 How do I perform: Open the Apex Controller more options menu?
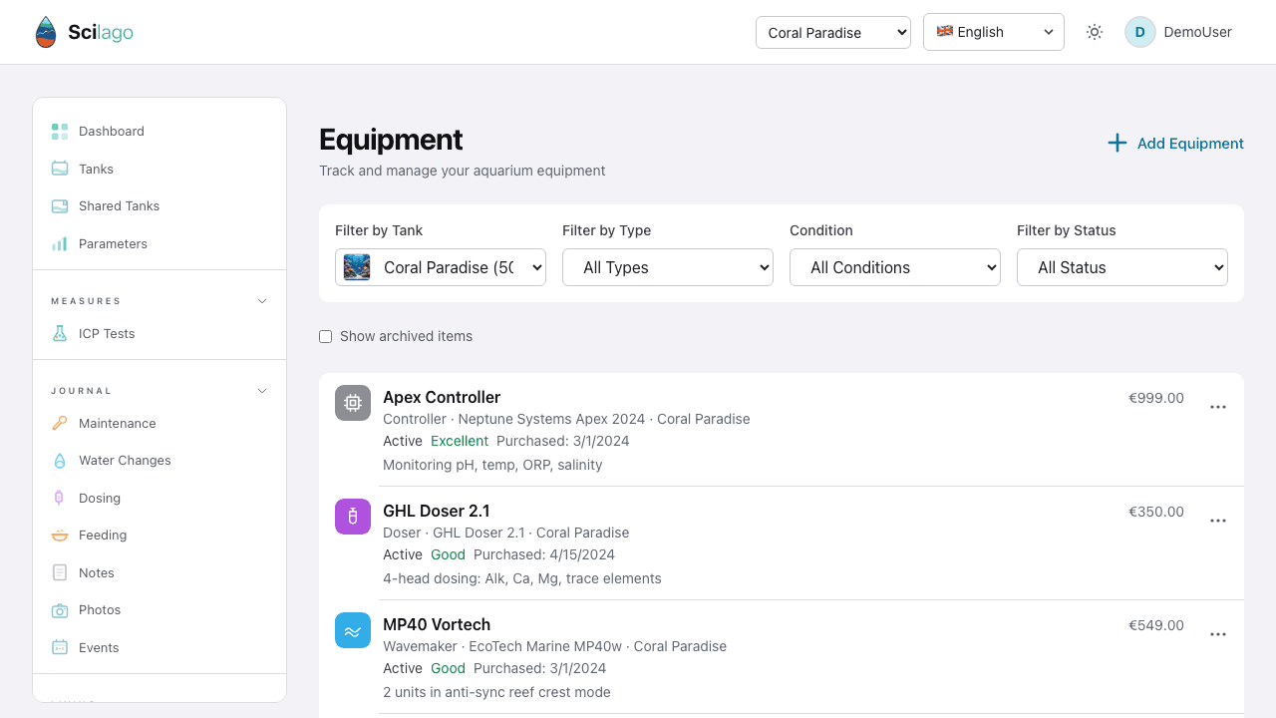click(1218, 407)
